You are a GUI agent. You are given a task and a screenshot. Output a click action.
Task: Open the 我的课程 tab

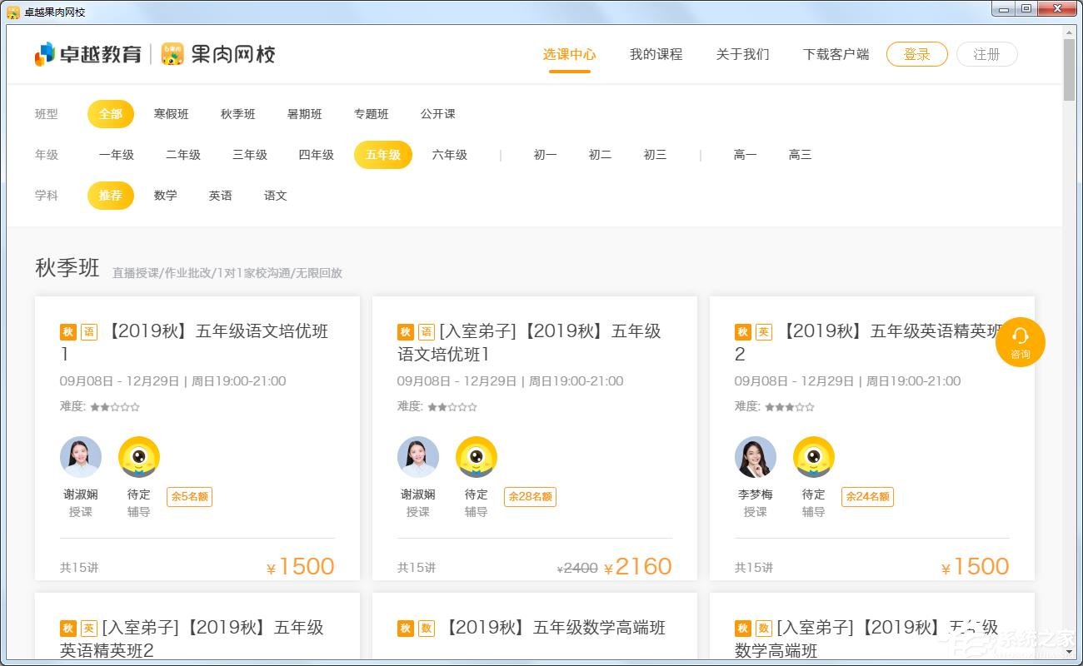[656, 54]
